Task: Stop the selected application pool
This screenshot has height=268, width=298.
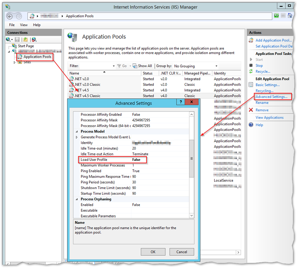Action: [259, 66]
